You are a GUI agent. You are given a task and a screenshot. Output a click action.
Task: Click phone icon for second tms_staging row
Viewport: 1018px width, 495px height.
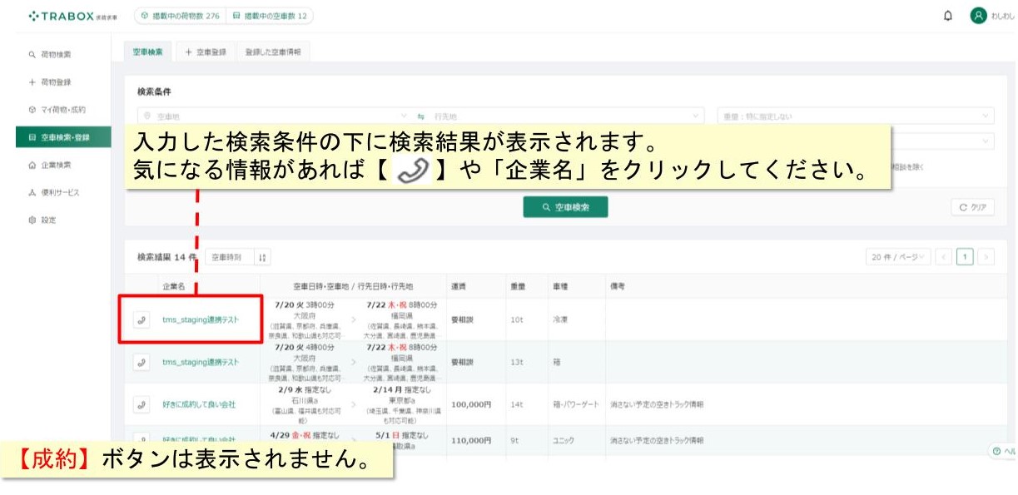[x=142, y=362]
